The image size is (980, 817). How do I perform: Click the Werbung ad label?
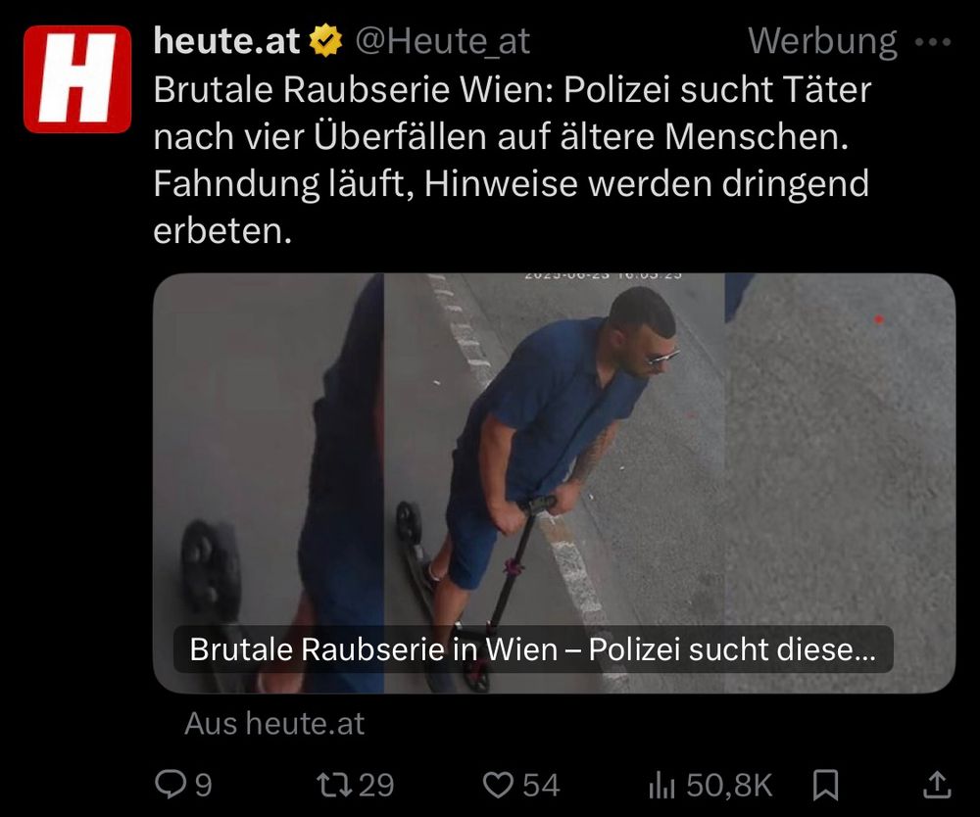coord(822,42)
